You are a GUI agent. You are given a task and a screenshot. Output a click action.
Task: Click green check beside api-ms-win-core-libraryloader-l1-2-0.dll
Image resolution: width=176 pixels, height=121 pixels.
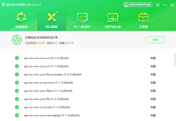tap(17, 74)
